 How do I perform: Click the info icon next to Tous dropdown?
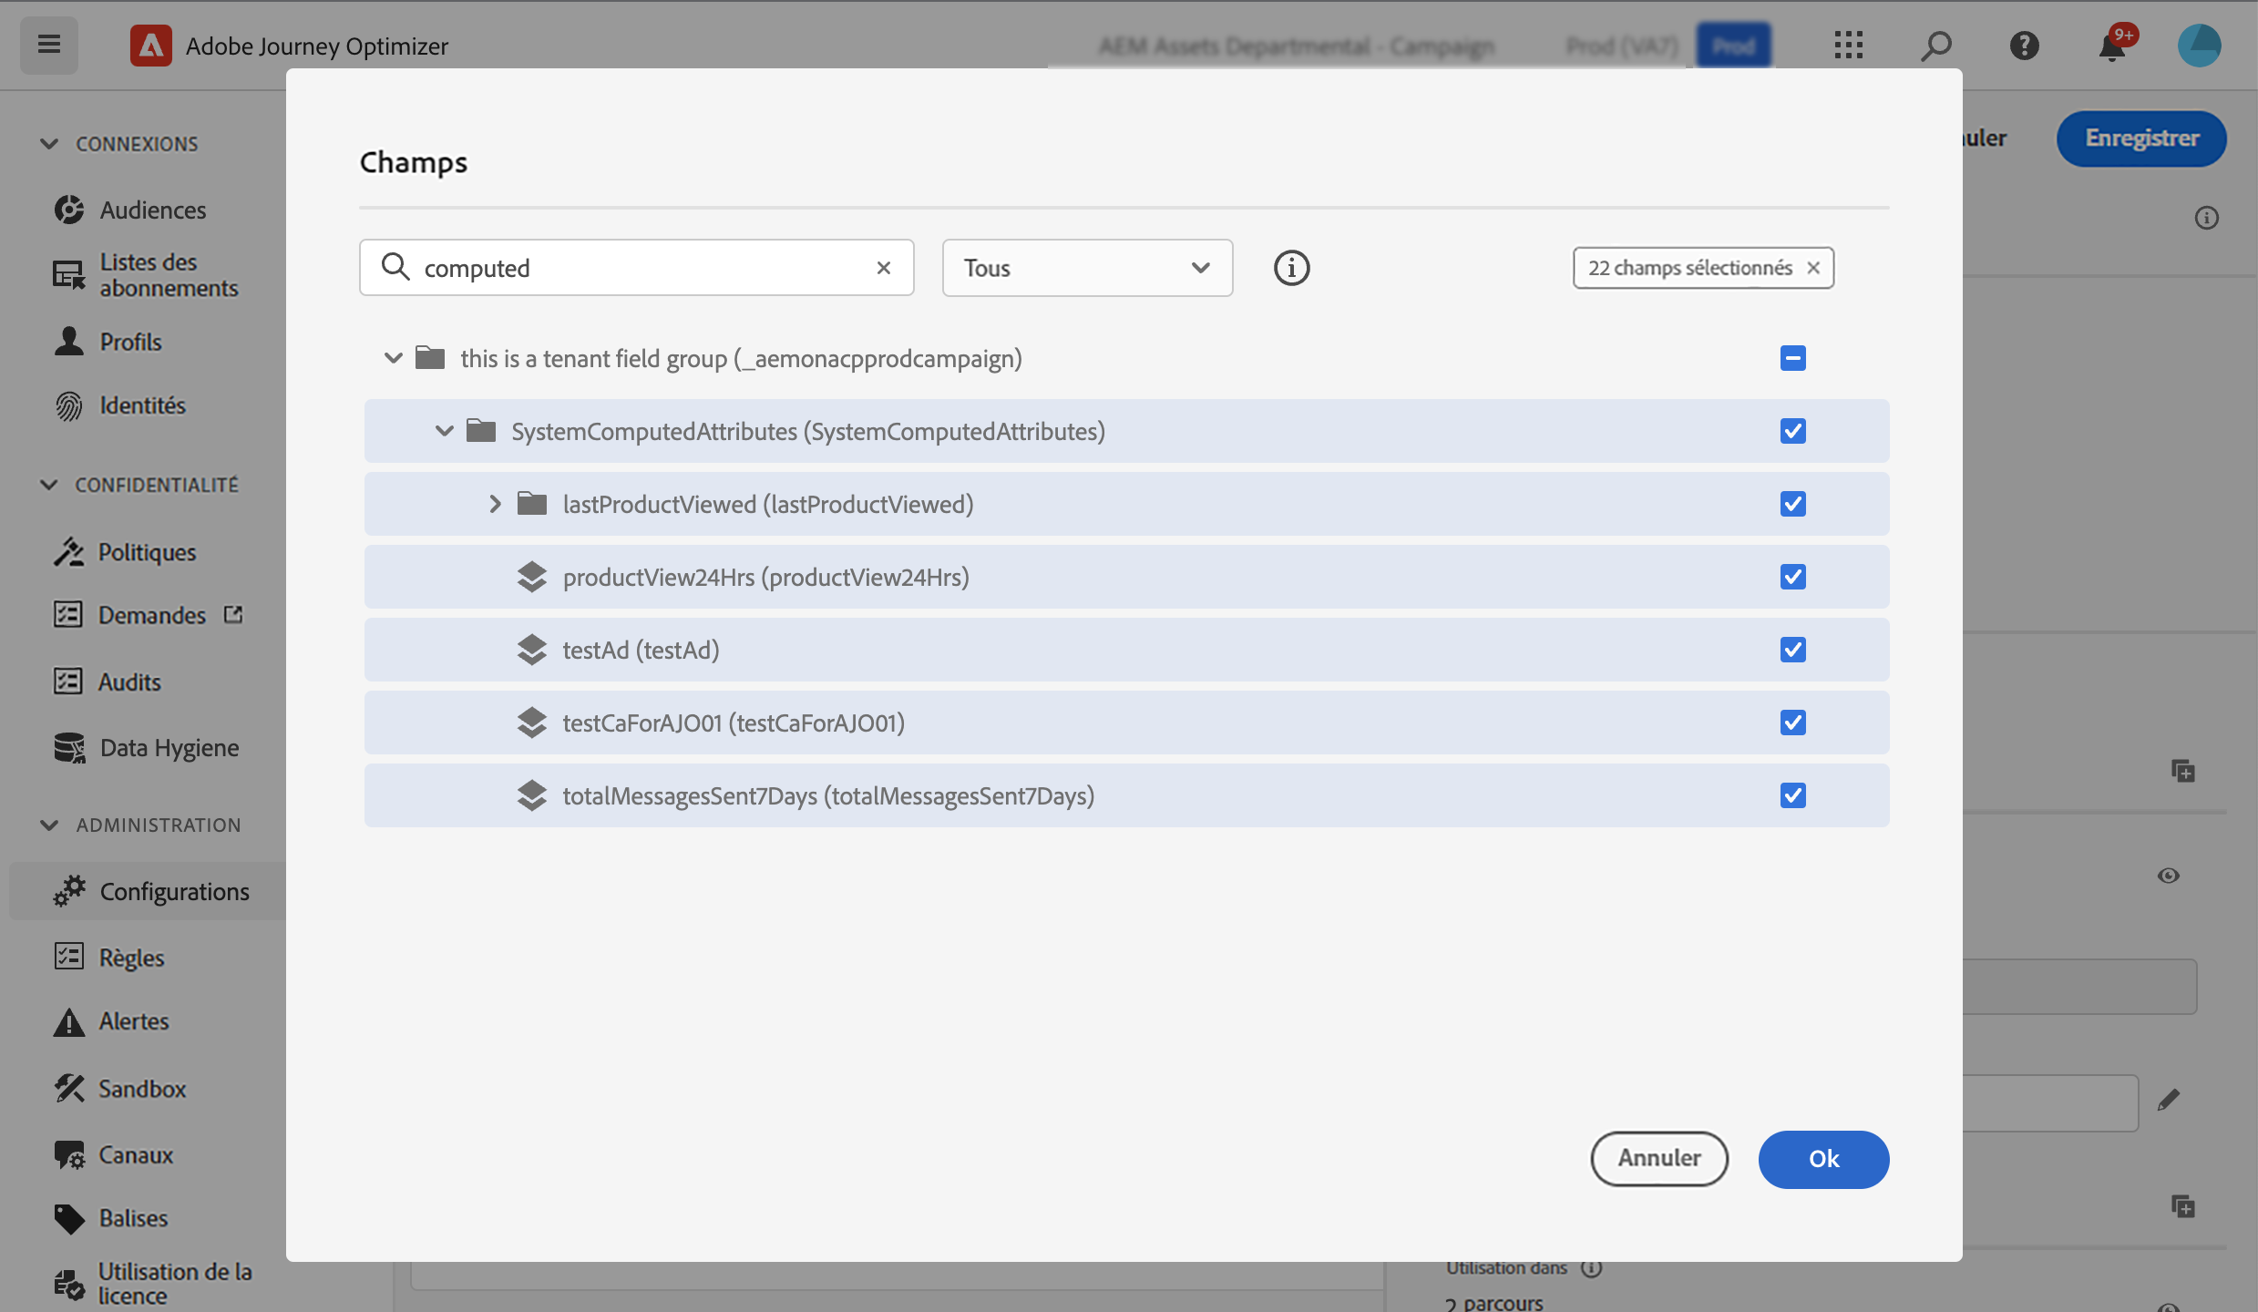tap(1291, 268)
